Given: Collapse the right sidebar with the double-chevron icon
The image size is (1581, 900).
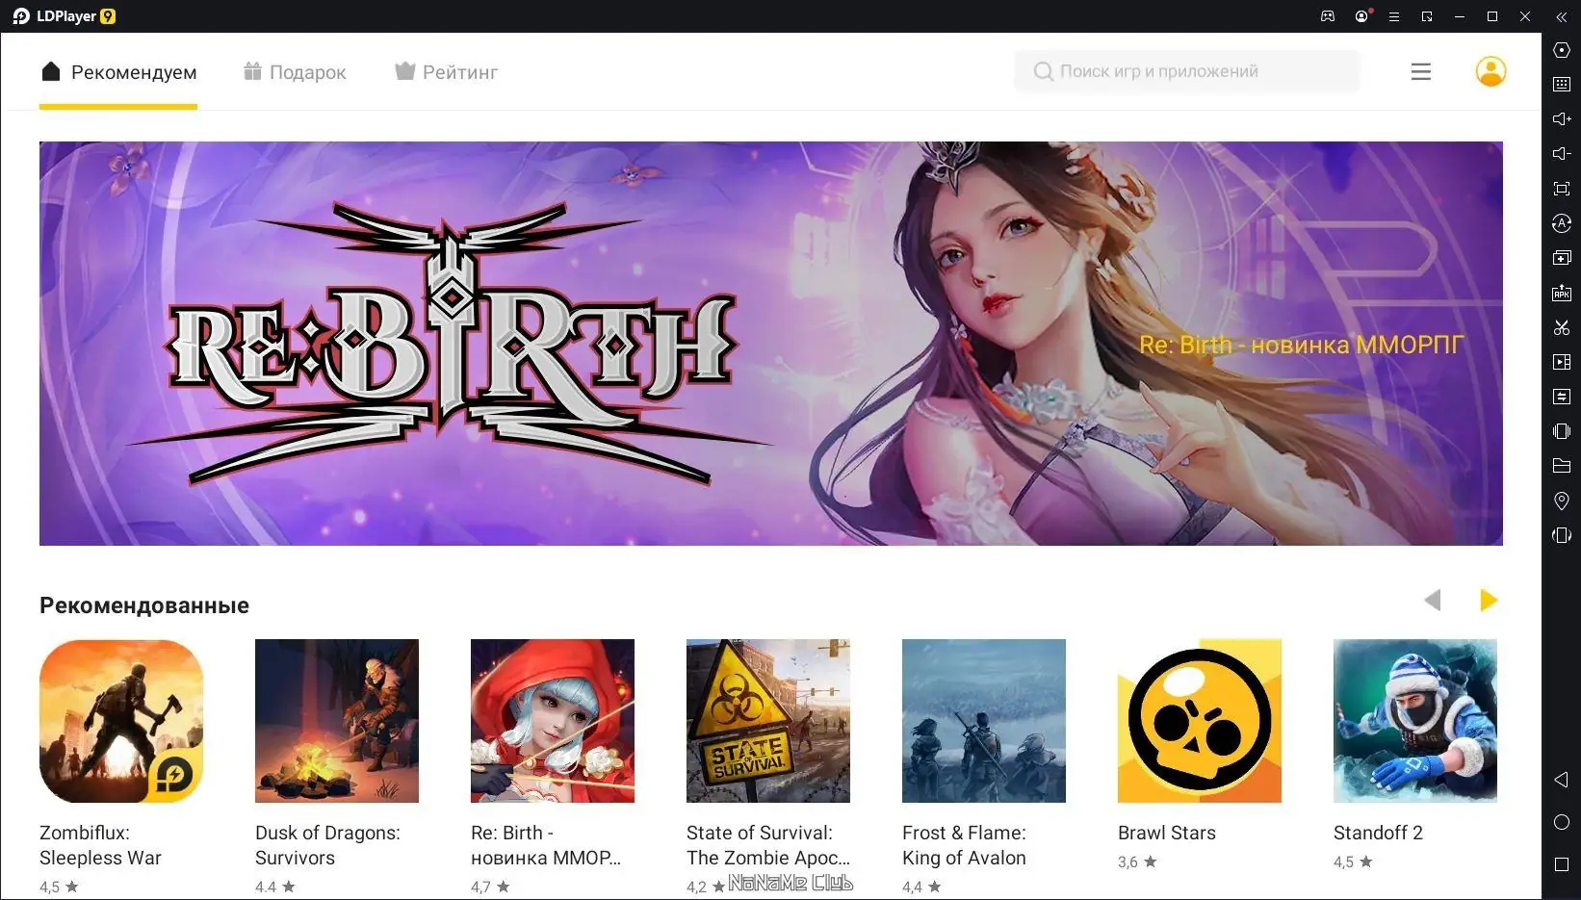Looking at the screenshot, I should coord(1562,16).
